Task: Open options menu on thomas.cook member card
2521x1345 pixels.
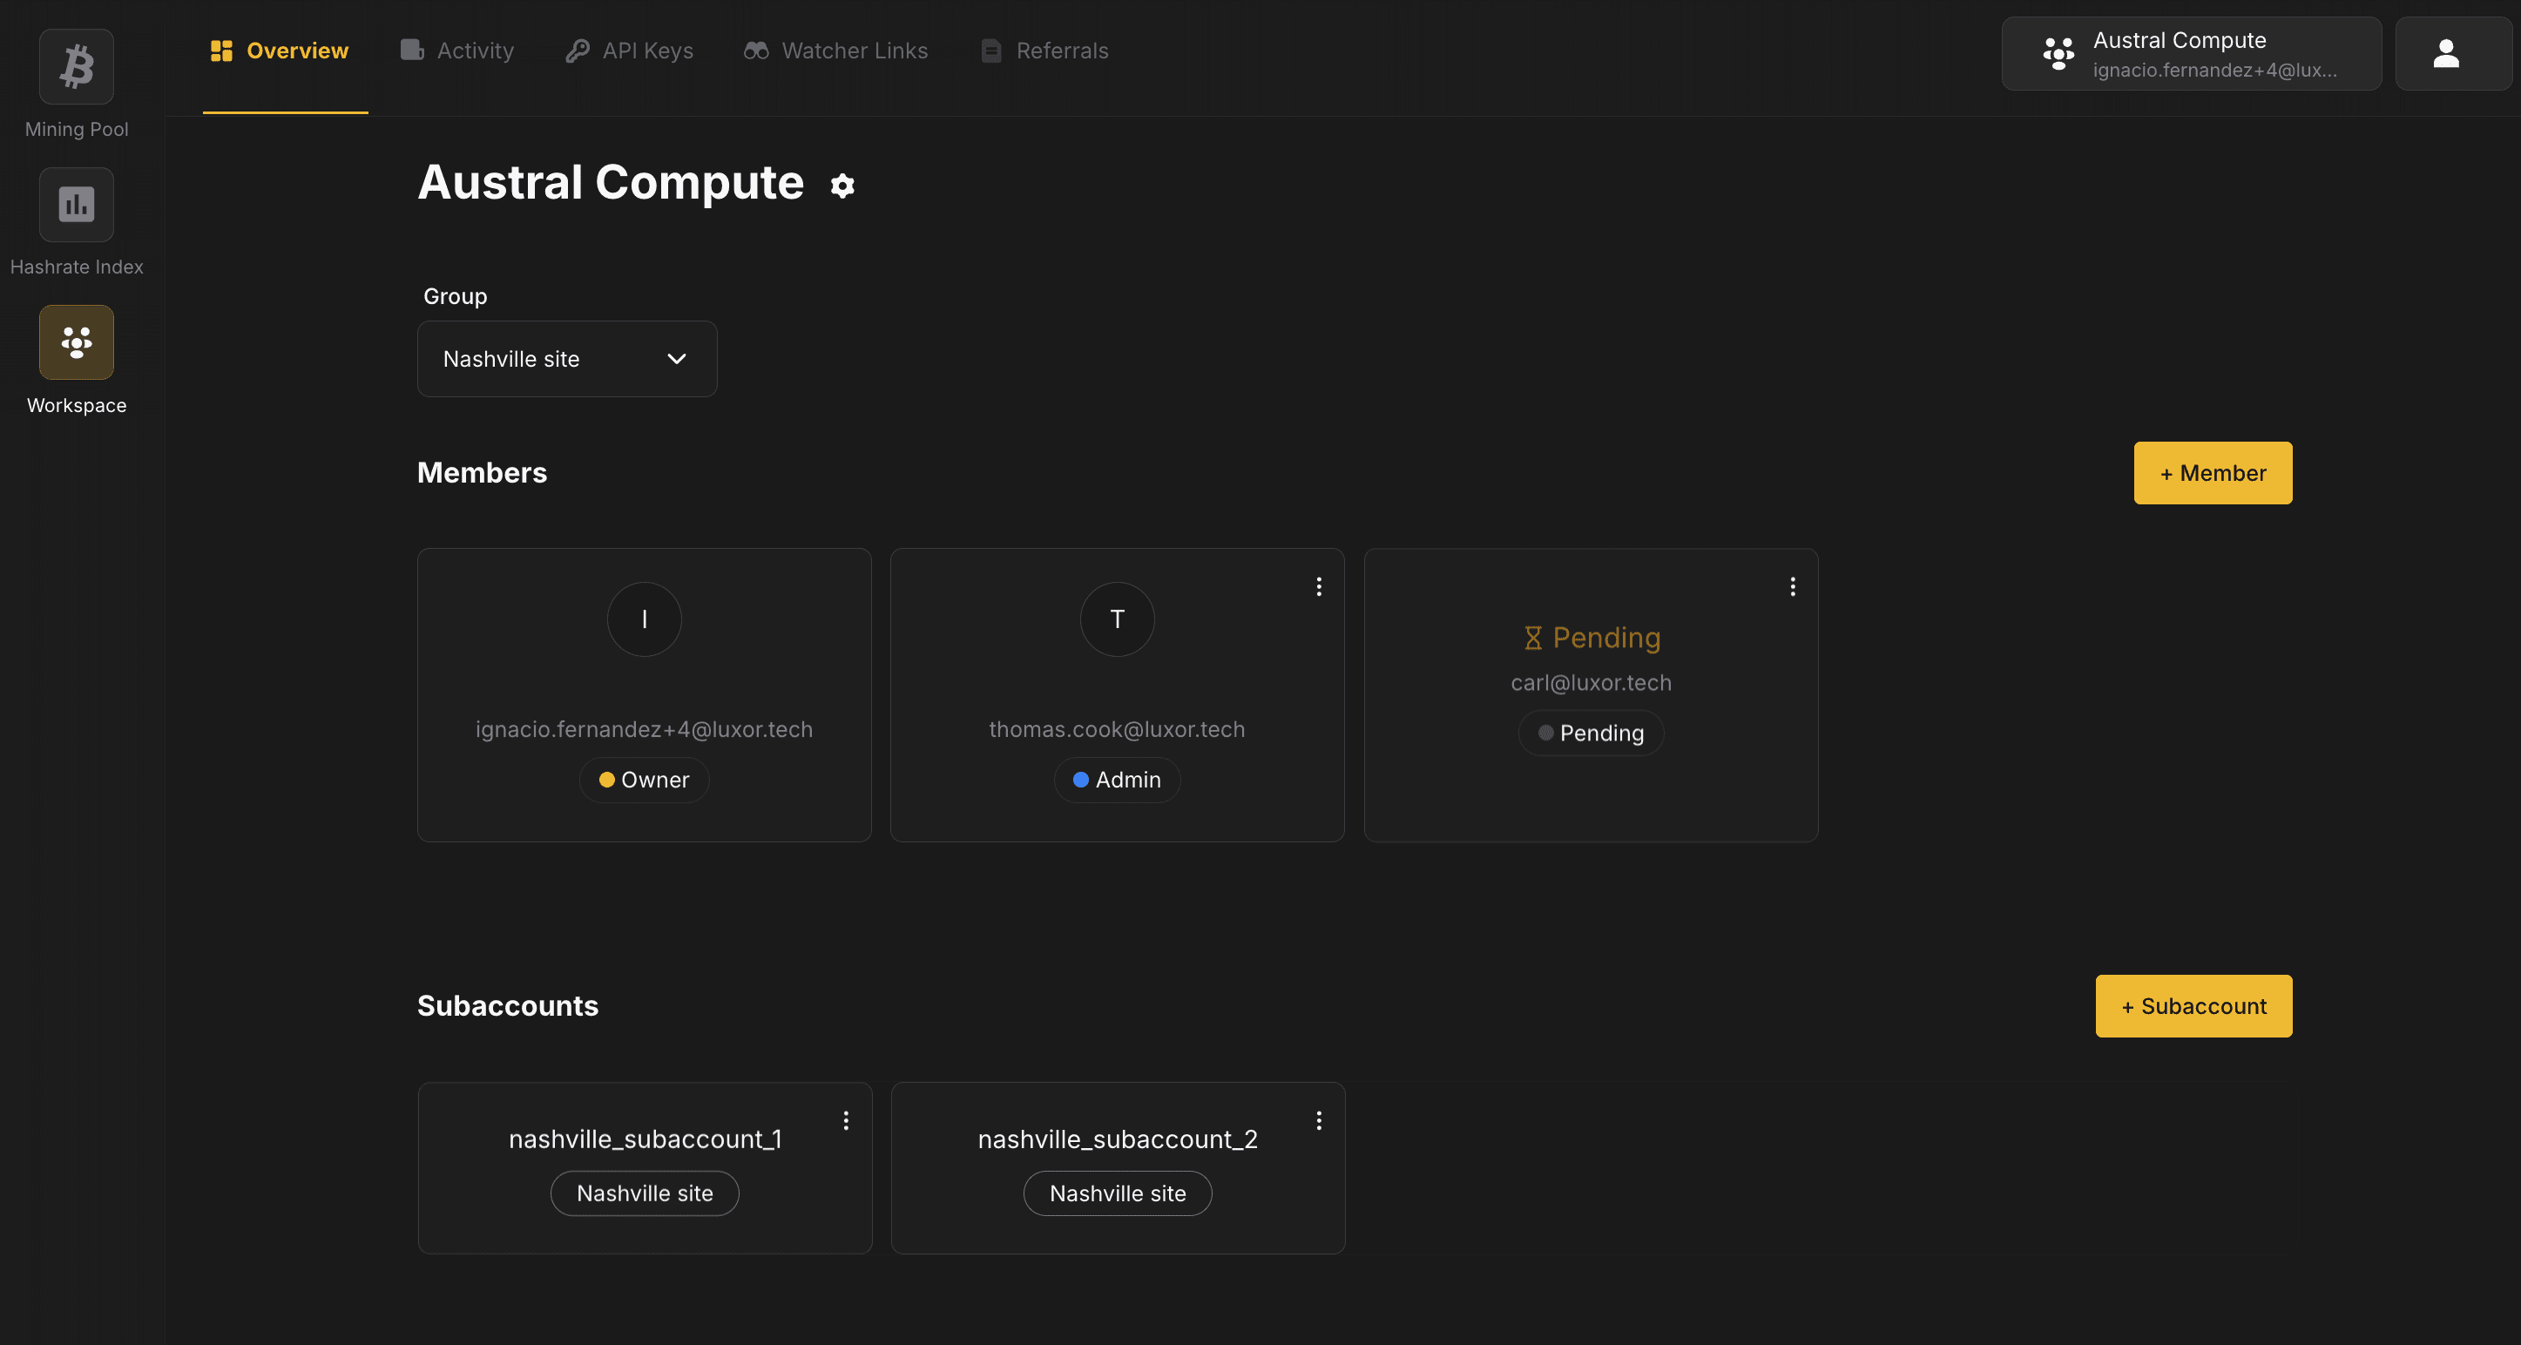Action: tap(1319, 586)
